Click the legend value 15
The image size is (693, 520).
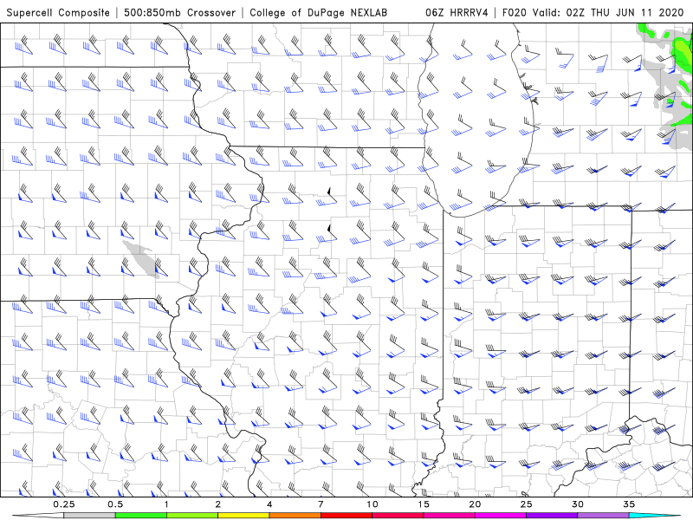coord(424,504)
